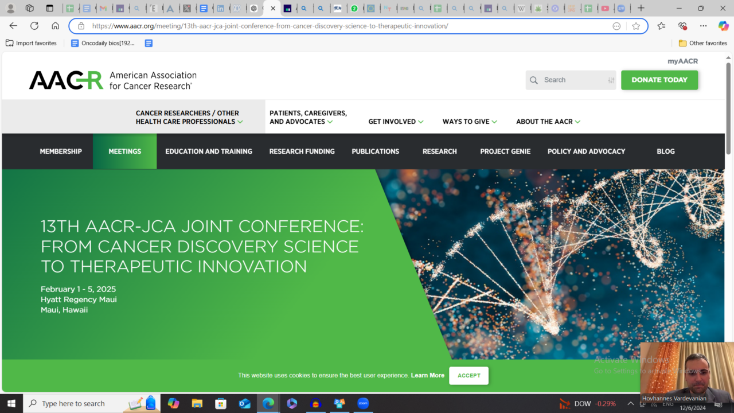Switch to the LinkedIn tab
This screenshot has height=413, width=734.
221,9
